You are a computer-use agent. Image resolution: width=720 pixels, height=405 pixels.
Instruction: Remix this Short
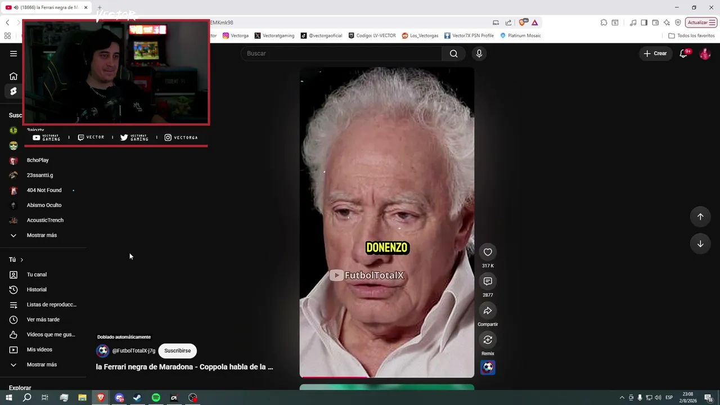(488, 340)
